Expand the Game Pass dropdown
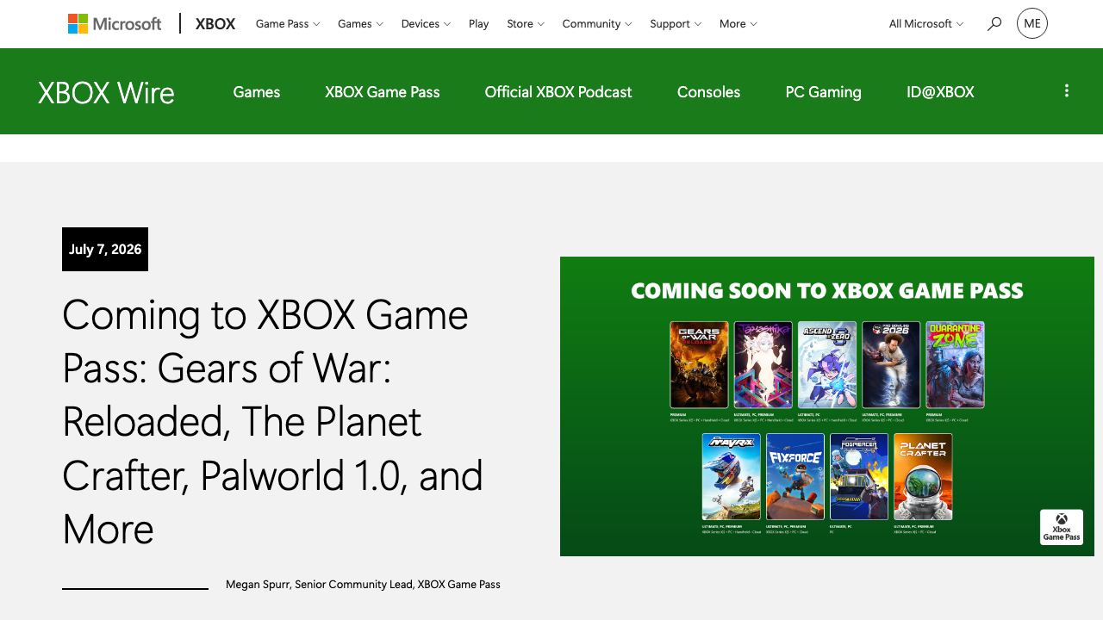Screen dimensions: 1103x620 tap(288, 24)
